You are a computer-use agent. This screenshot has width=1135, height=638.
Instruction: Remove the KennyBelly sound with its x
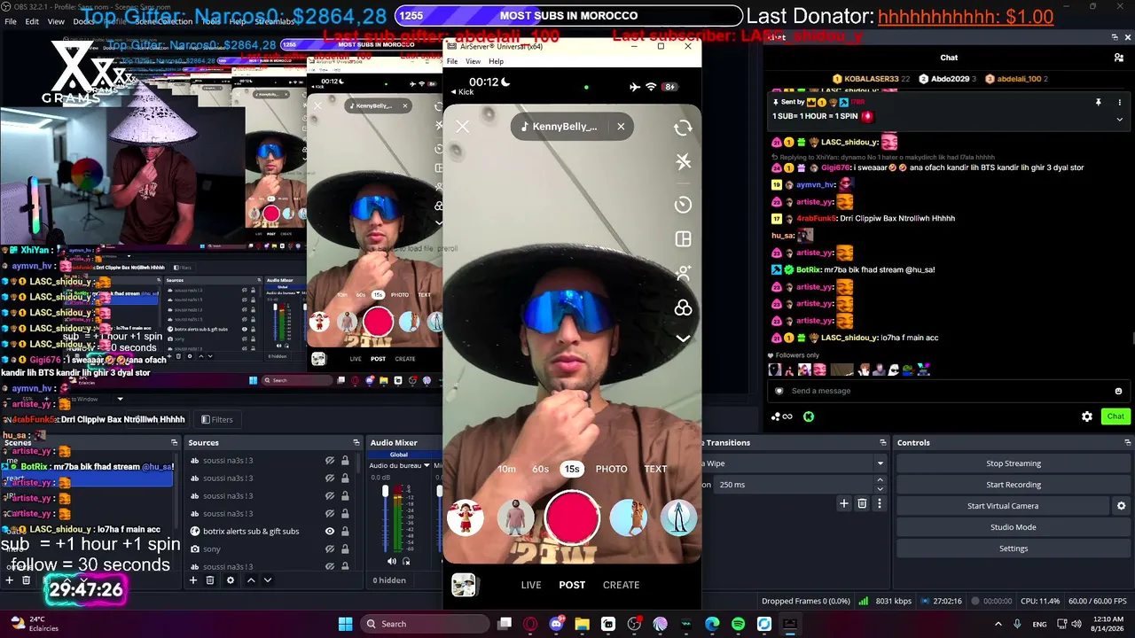[621, 127]
